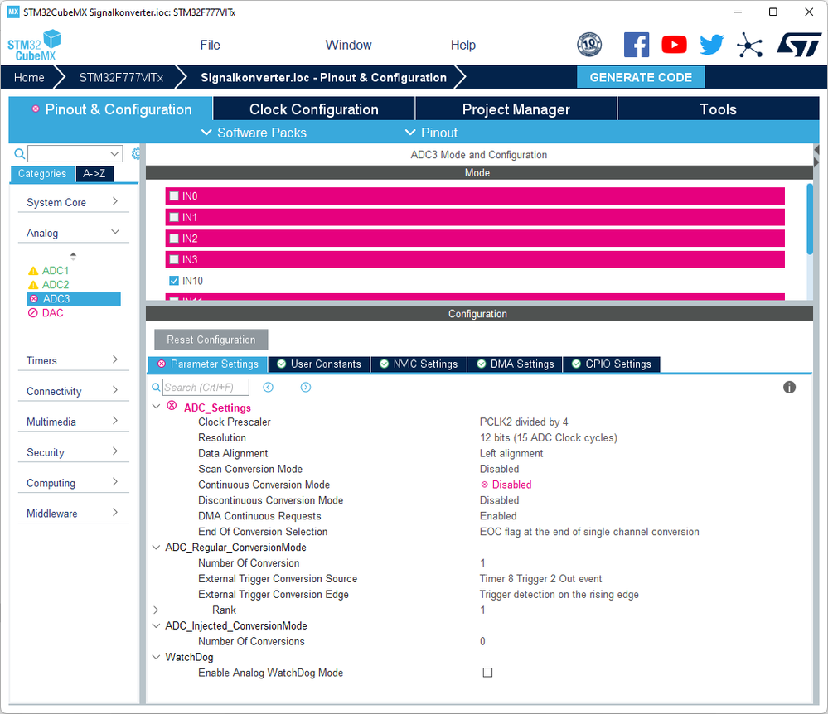The height and width of the screenshot is (714, 828).
Task: Switch to Clock Configuration tab
Action: click(x=314, y=109)
